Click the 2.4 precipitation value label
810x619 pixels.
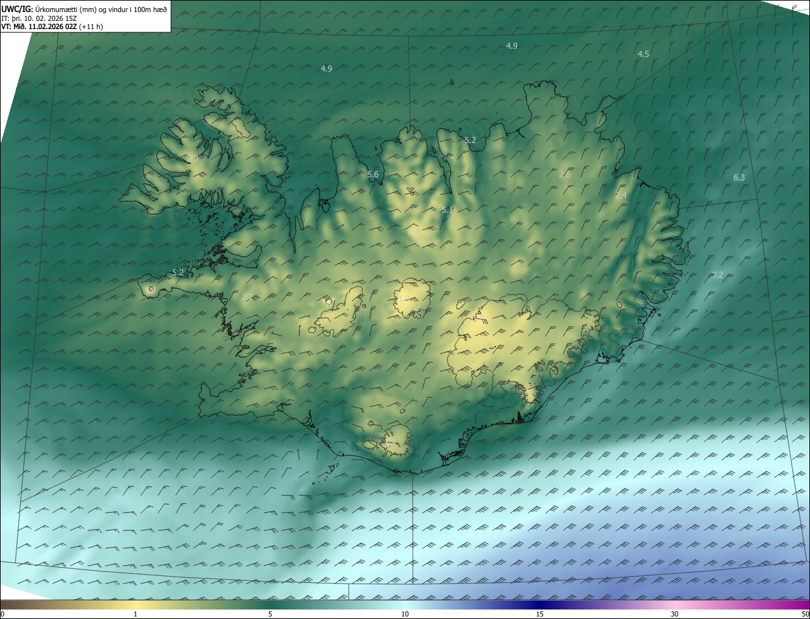[x=621, y=196]
